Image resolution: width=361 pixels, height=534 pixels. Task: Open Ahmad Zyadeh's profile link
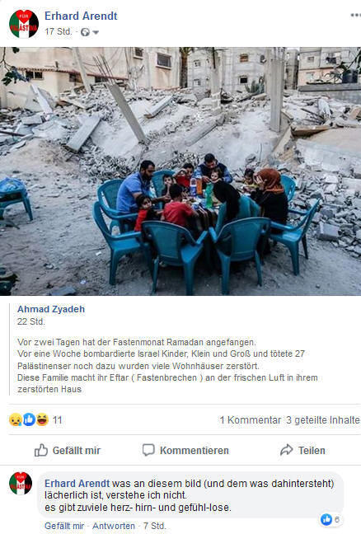tap(51, 309)
